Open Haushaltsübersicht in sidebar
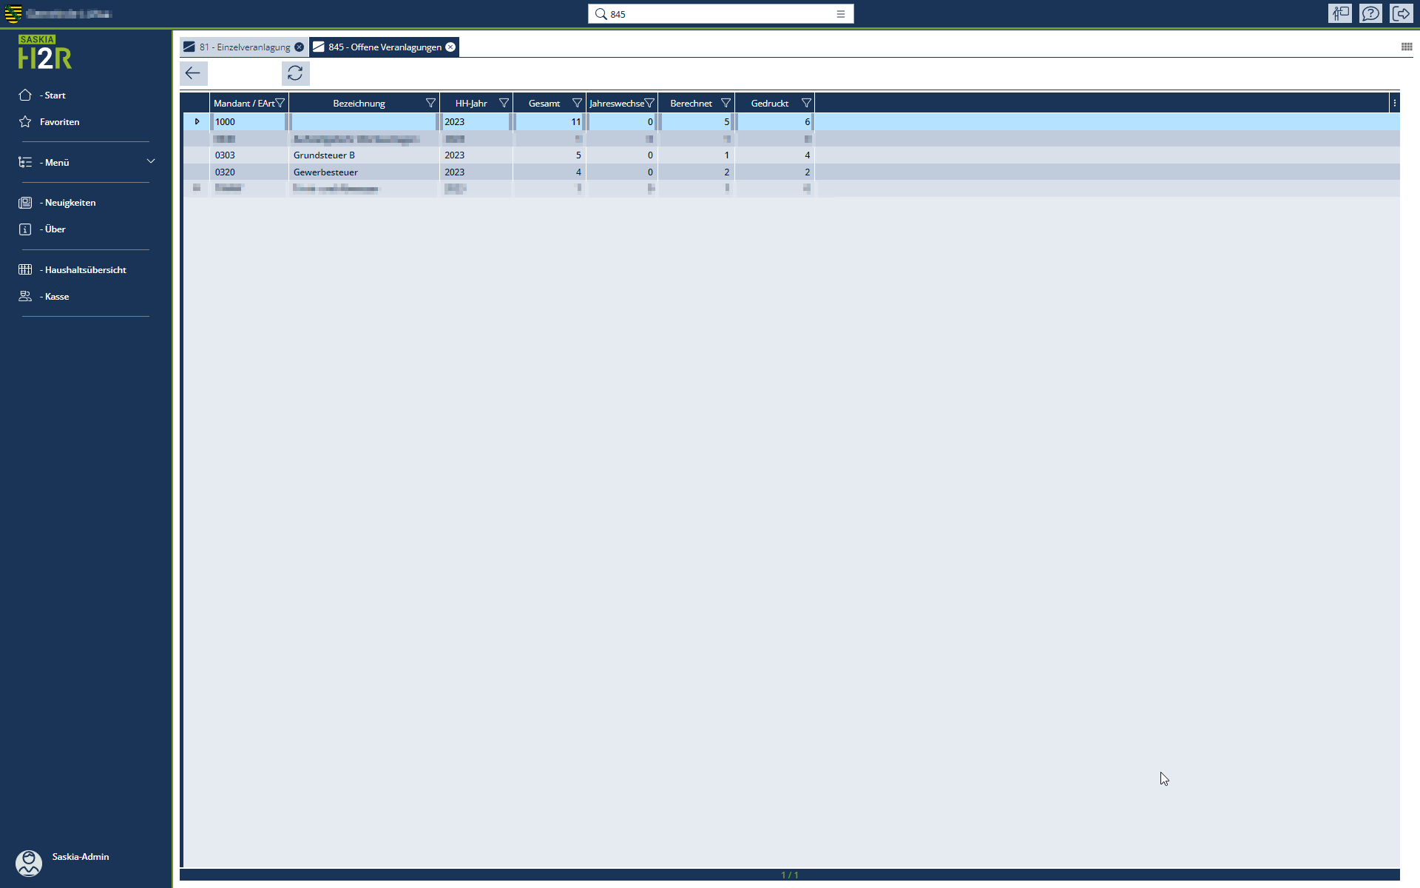 coord(85,270)
